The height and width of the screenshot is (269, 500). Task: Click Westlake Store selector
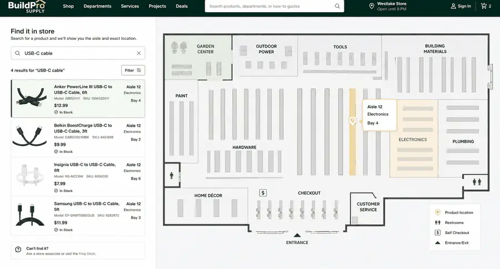click(388, 6)
